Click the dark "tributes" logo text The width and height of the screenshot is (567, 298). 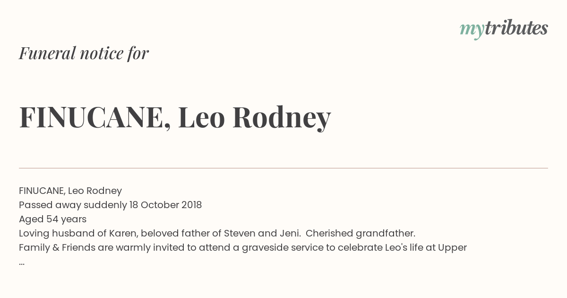point(516,28)
